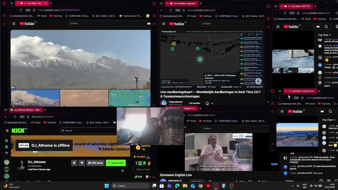The height and width of the screenshot is (190, 338).
Task: Mute the Live Aardbevingskaart tab audio
Action: 171,3
